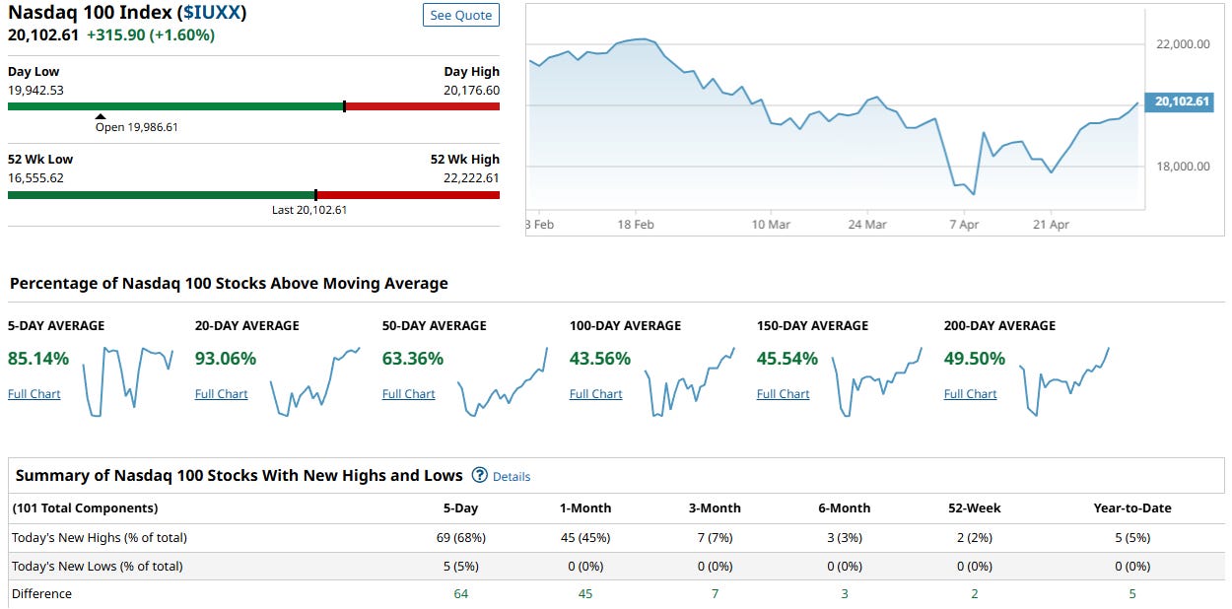This screenshot has height=609, width=1232.
Task: Click the 7 (7%) new highs cell
Action: [715, 538]
